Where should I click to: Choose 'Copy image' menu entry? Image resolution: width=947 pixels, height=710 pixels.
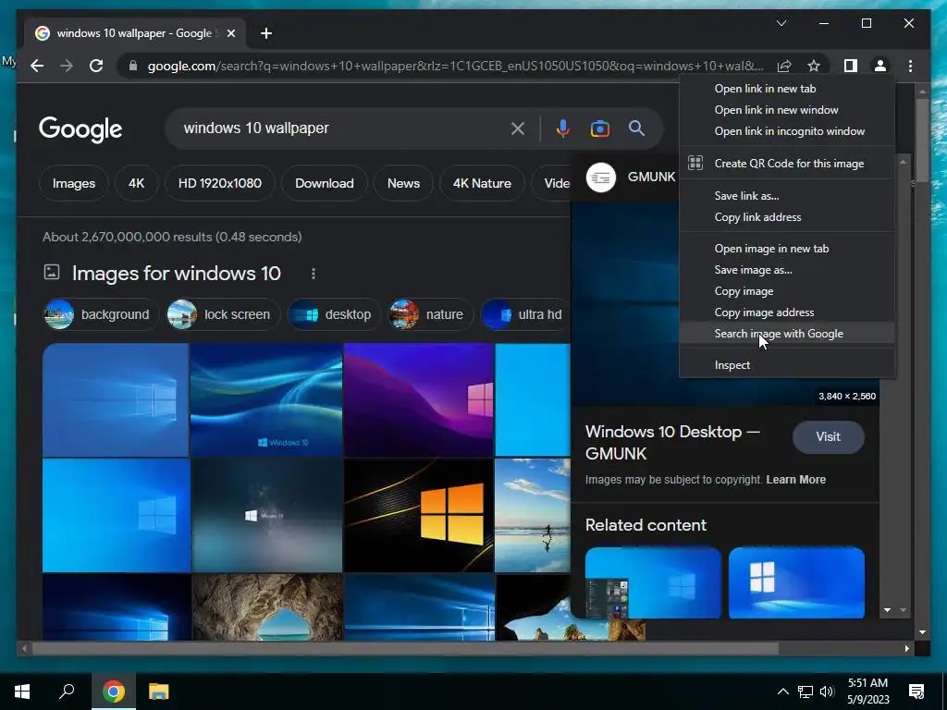(x=787, y=291)
